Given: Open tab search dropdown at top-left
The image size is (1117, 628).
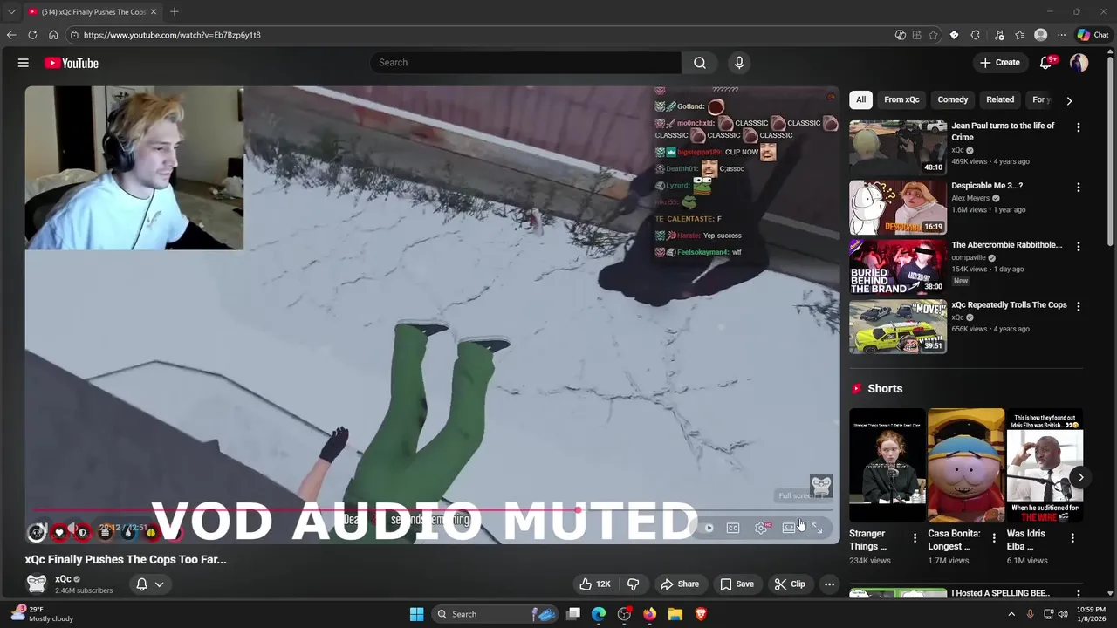Looking at the screenshot, I should point(11,11).
